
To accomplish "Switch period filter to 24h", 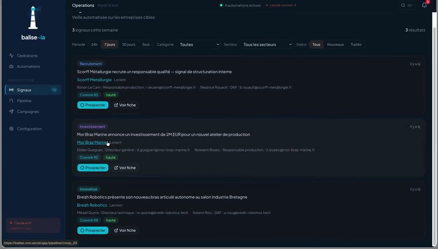I will coord(94,44).
